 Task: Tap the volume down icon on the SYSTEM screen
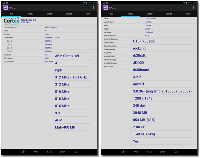point(123,152)
